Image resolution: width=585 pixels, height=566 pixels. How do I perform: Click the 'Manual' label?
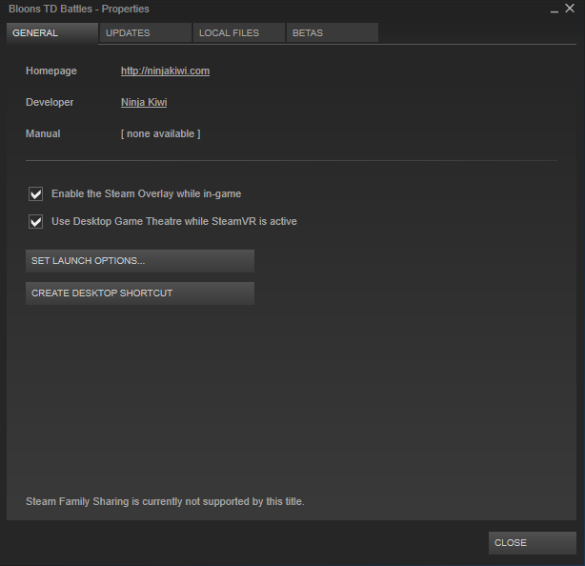(43, 133)
